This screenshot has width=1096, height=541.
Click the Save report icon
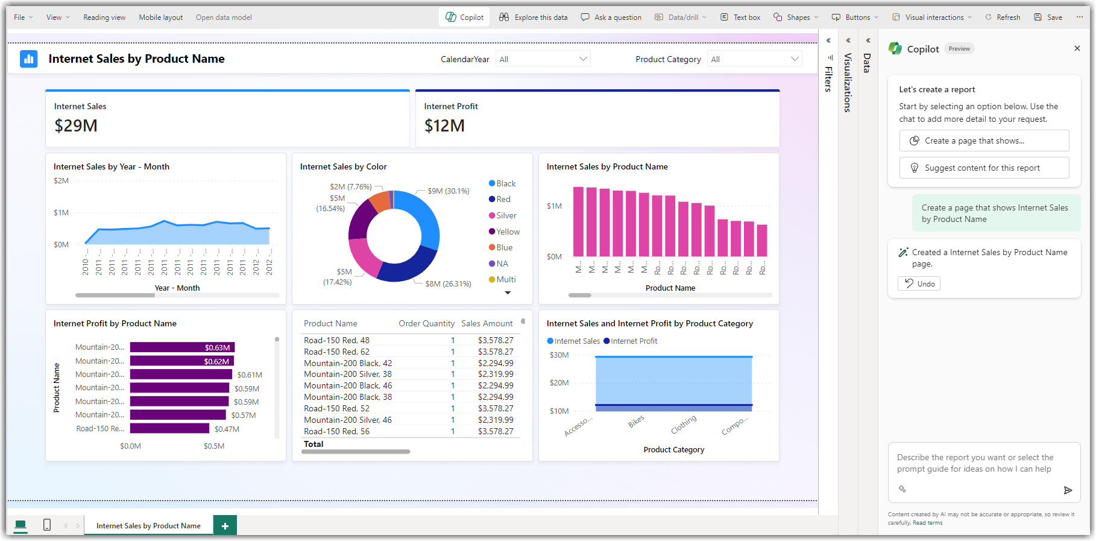click(x=1038, y=17)
